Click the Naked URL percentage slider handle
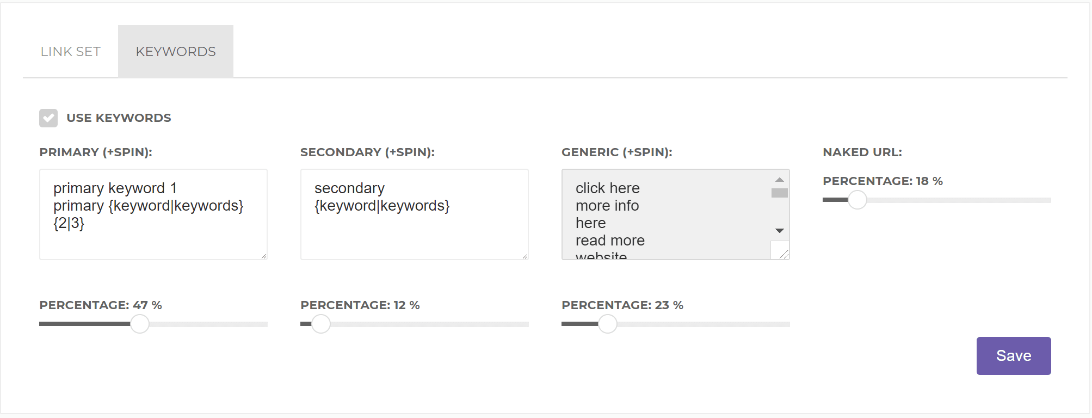The height and width of the screenshot is (418, 1092). pos(857,200)
